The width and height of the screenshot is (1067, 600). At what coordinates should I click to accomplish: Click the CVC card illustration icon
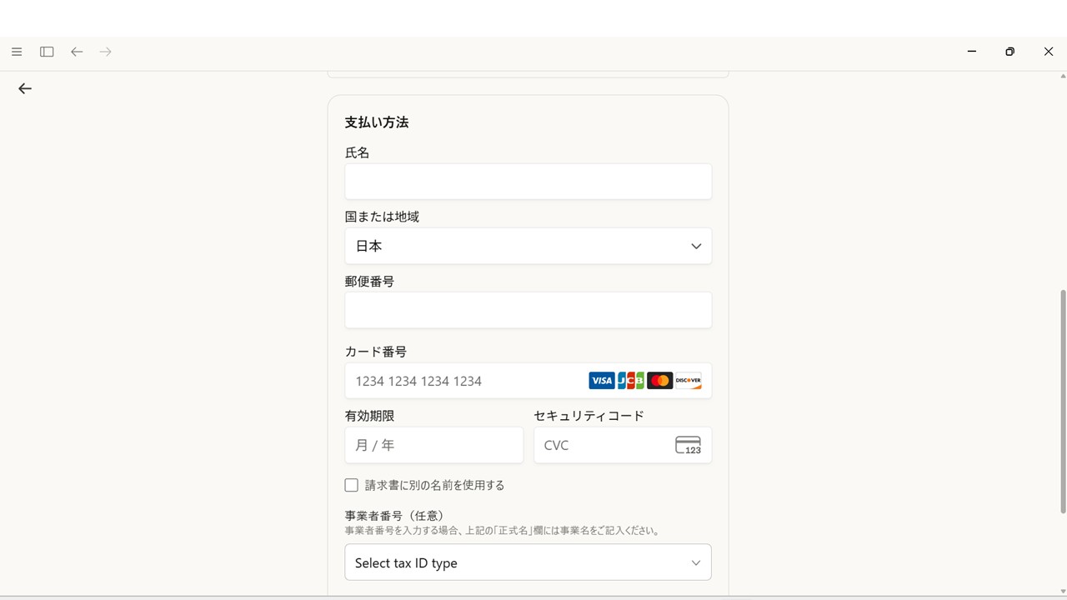[x=687, y=445]
